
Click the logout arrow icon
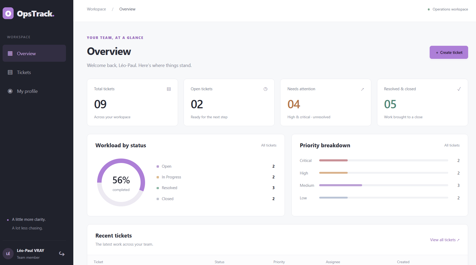point(62,254)
